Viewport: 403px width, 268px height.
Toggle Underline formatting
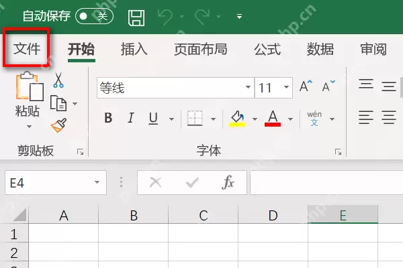(x=153, y=118)
